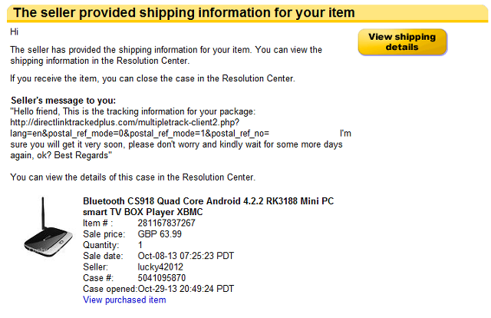Click the TV box product thumbnail image
The image size is (491, 318).
(48, 227)
